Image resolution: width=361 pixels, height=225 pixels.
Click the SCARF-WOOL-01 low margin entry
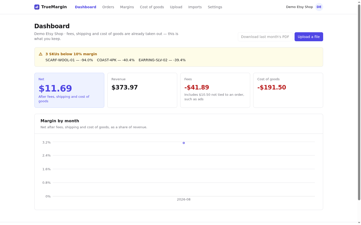(x=69, y=60)
